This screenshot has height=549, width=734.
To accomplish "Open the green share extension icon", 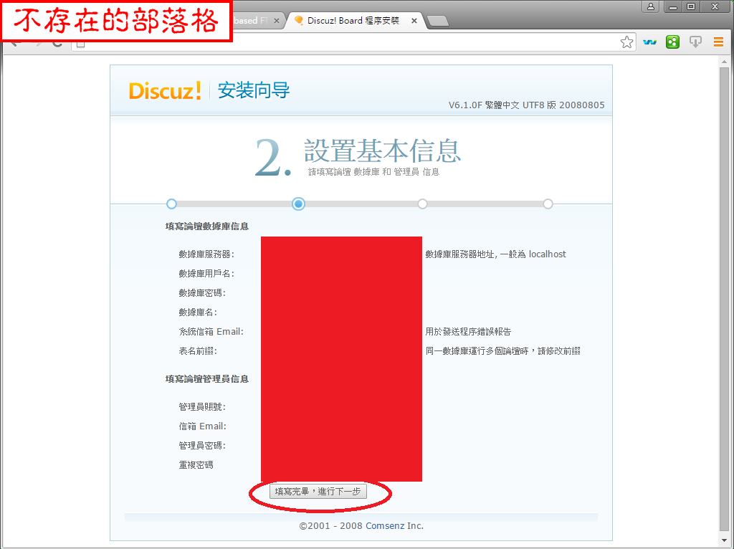I will pyautogui.click(x=672, y=42).
